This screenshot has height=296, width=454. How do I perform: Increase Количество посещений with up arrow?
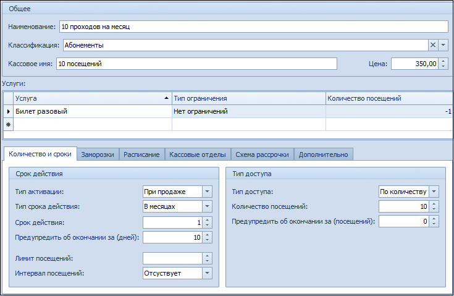(x=434, y=204)
